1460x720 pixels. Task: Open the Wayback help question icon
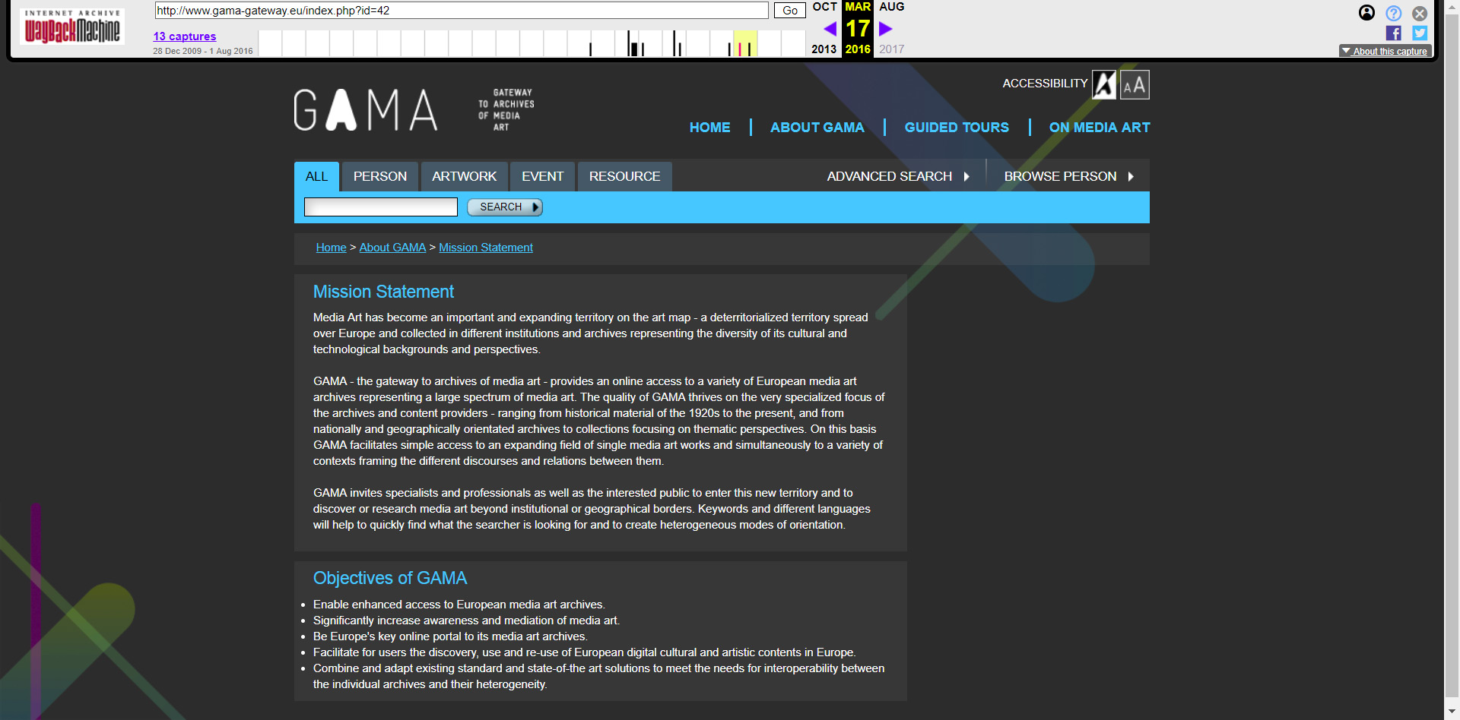(x=1393, y=13)
